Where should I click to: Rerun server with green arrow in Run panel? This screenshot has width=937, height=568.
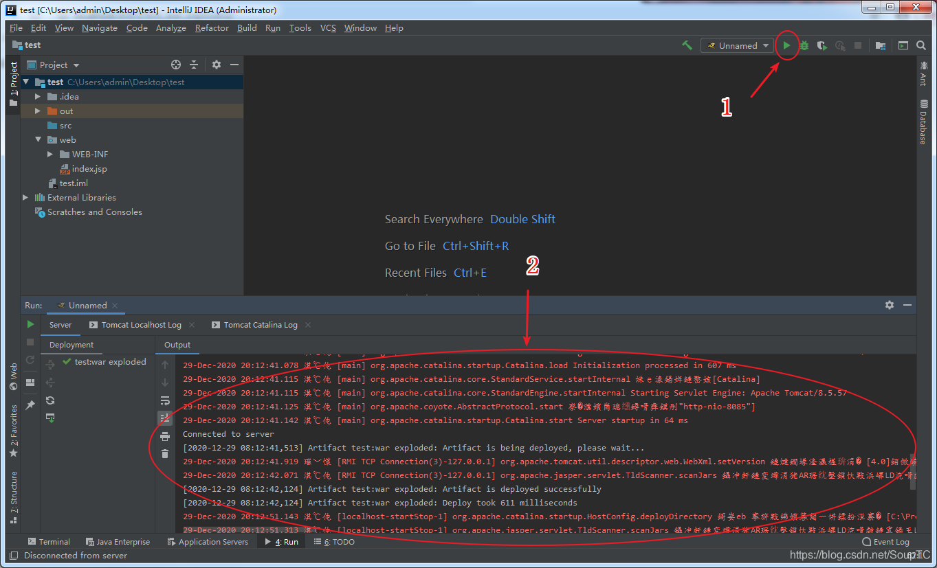pos(30,324)
